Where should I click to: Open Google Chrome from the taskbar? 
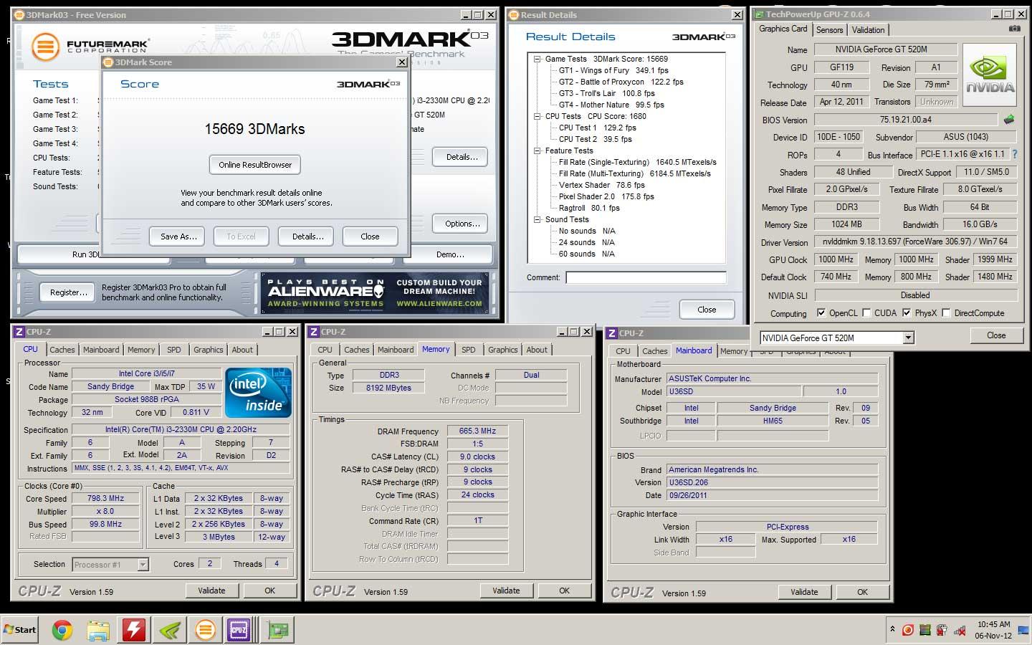tap(62, 630)
